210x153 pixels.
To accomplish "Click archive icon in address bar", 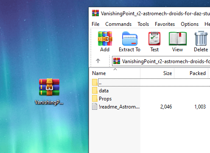I will tap(117, 61).
